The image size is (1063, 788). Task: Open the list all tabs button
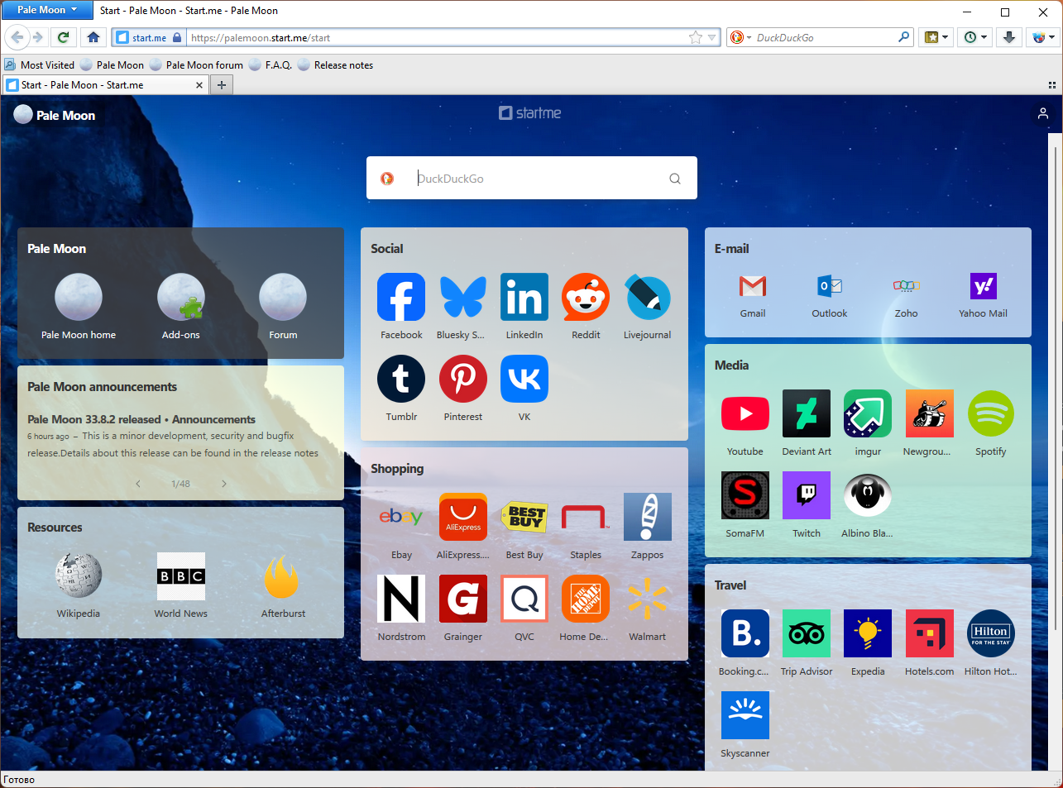click(1052, 85)
